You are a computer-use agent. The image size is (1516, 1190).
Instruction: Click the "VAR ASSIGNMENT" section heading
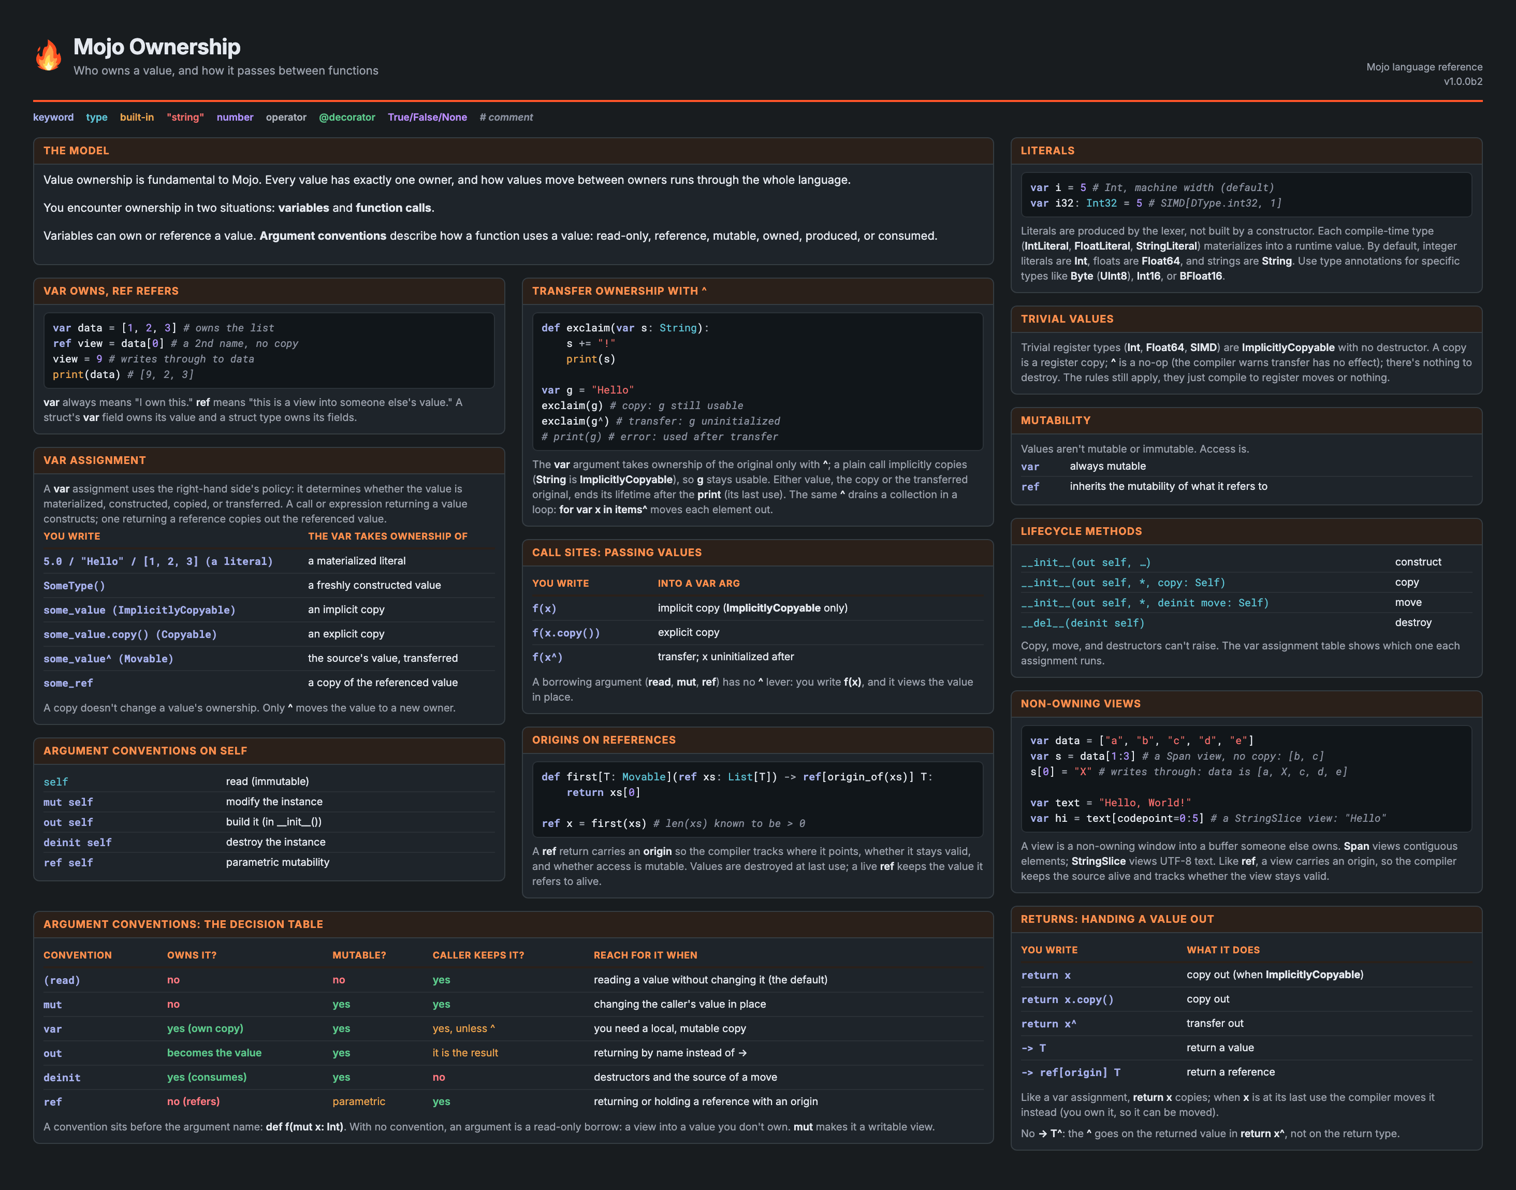coord(95,460)
